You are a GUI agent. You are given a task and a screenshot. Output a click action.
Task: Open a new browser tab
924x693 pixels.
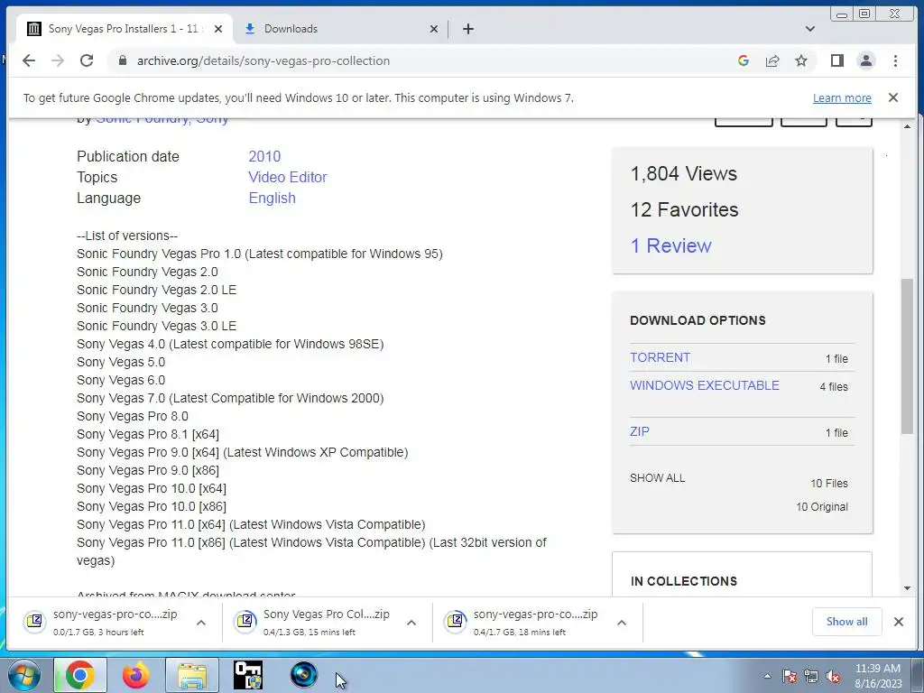(468, 29)
